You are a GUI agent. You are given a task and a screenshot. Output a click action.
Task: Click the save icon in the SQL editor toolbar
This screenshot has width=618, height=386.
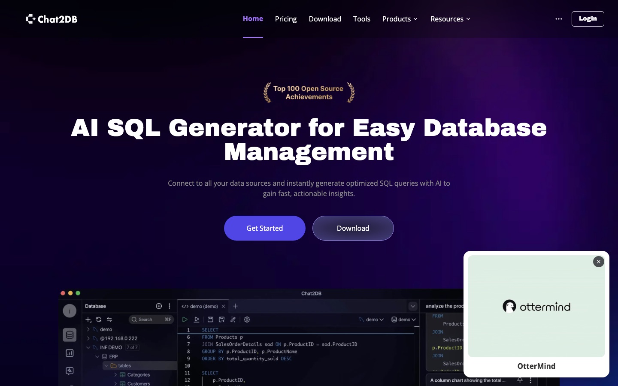pos(210,320)
